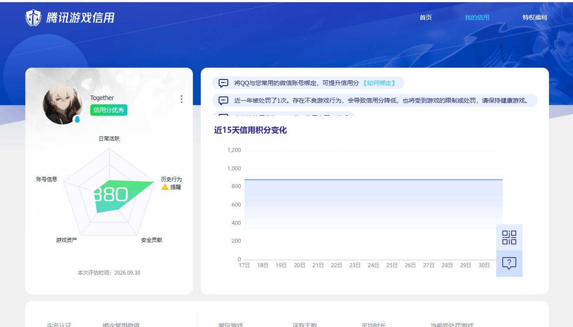Click the 1,200 y-axis value
The width and height of the screenshot is (573, 327).
click(x=234, y=150)
